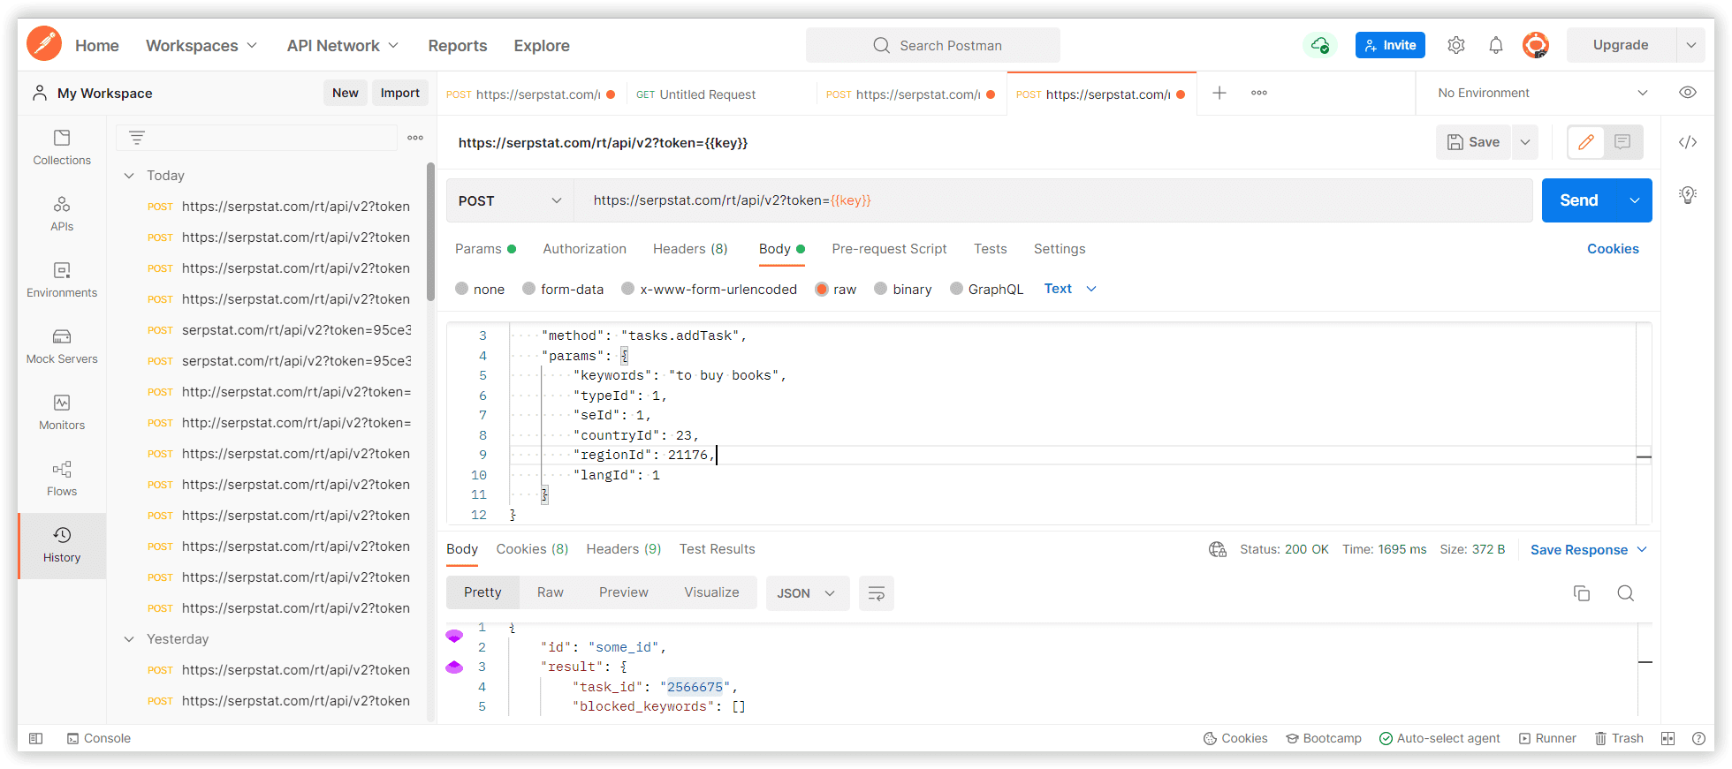Viewport: 1732px width, 769px height.
Task: Toggle response line wrap icon
Action: (877, 593)
